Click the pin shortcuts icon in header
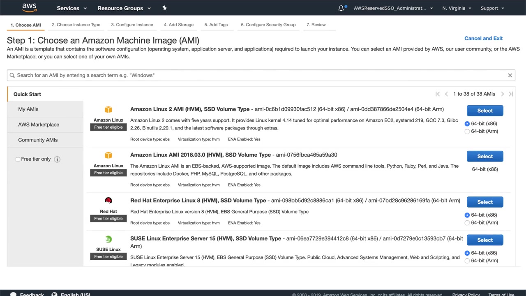The width and height of the screenshot is (526, 296). [x=164, y=8]
